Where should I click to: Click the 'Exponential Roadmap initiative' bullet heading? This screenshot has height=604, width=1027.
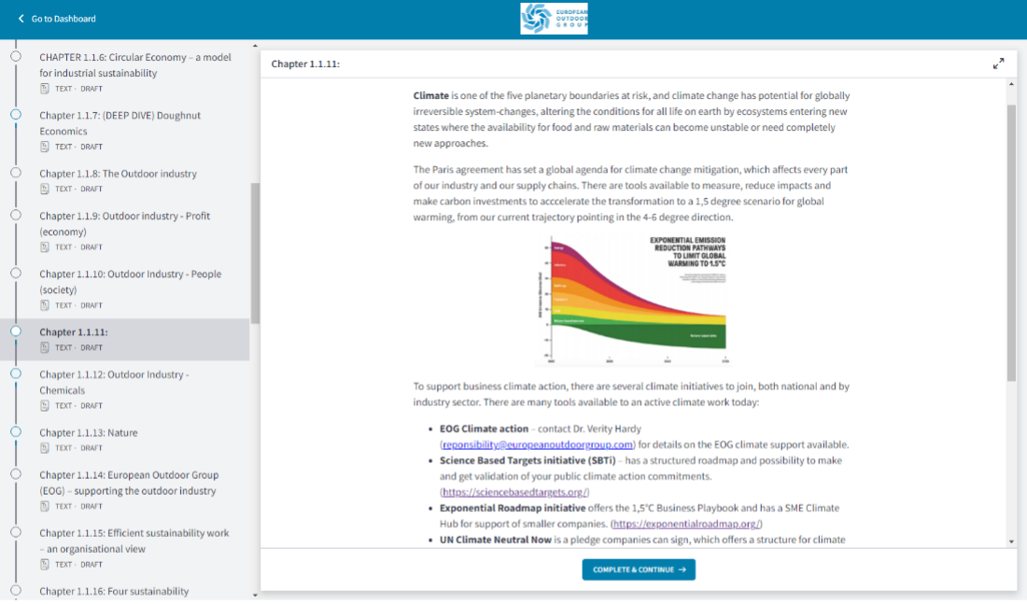513,508
